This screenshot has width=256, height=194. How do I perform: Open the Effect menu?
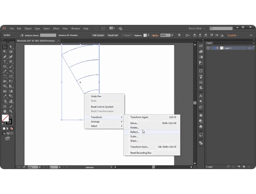pos(56,28)
